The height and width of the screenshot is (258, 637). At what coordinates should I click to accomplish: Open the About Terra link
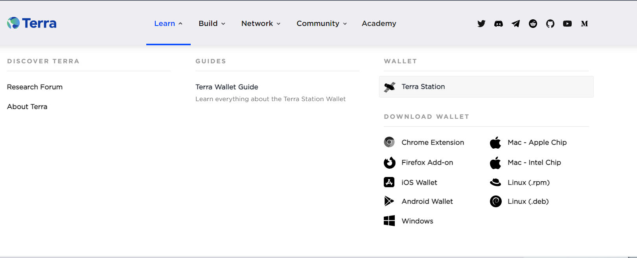pyautogui.click(x=27, y=107)
